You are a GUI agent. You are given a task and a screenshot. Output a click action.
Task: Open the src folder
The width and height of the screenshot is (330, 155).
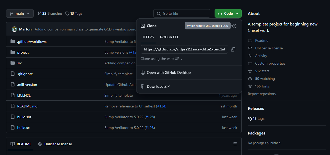tap(19, 63)
